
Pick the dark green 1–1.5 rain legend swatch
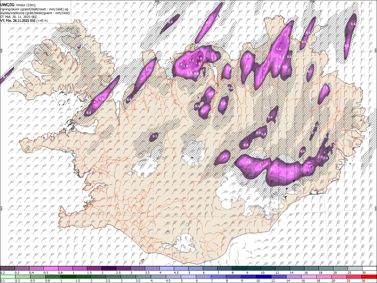click(x=68, y=277)
